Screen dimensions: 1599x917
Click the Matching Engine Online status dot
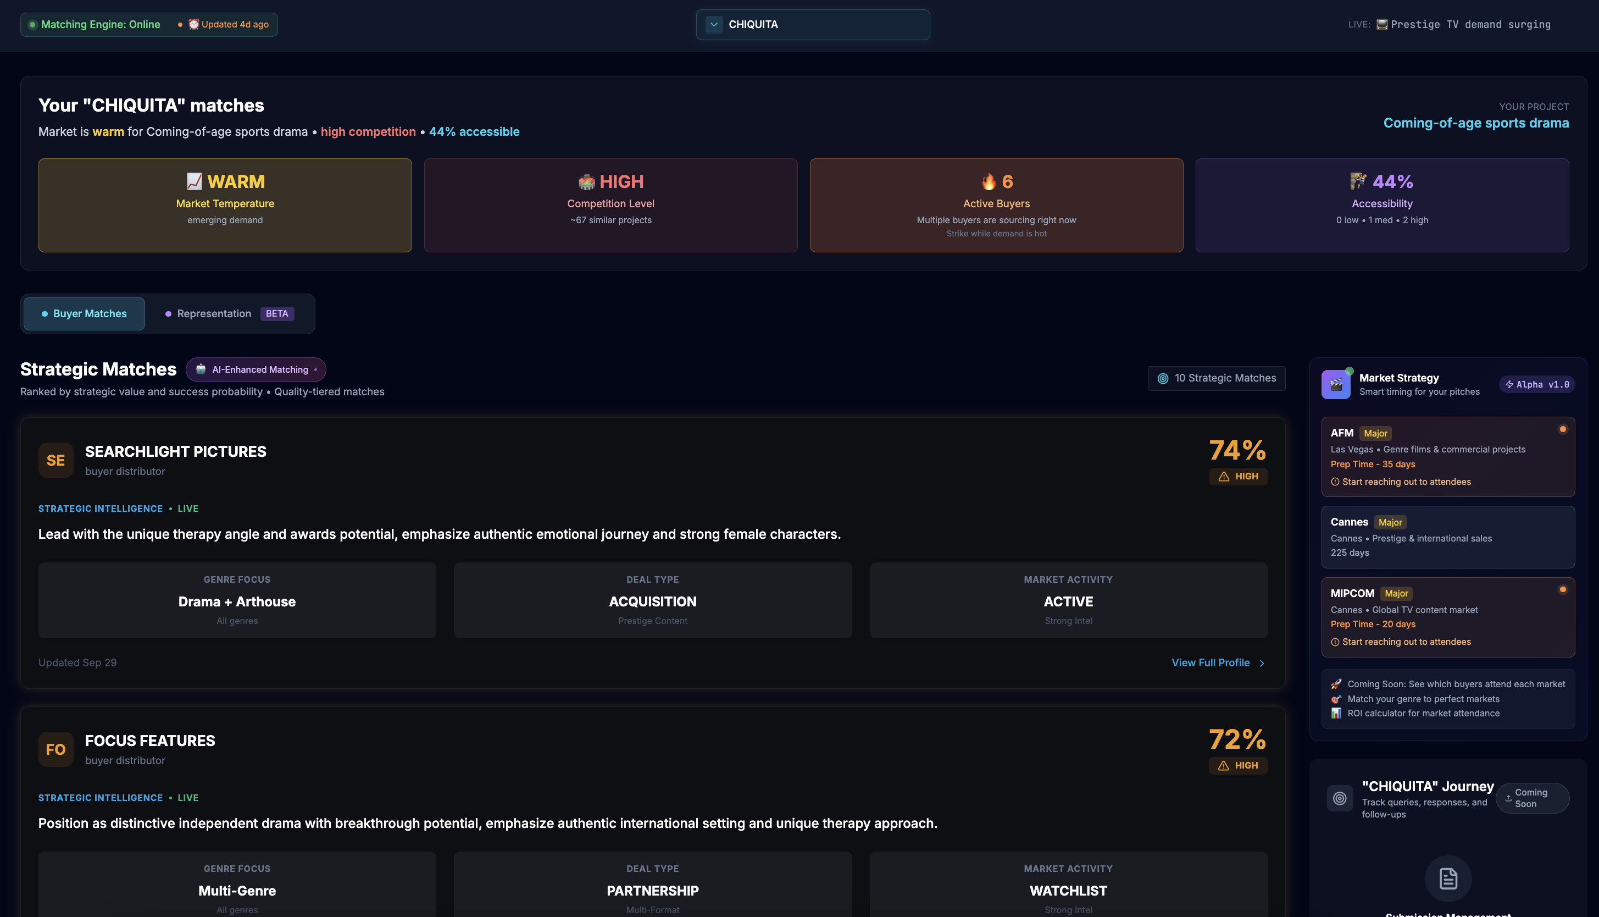pyautogui.click(x=33, y=25)
